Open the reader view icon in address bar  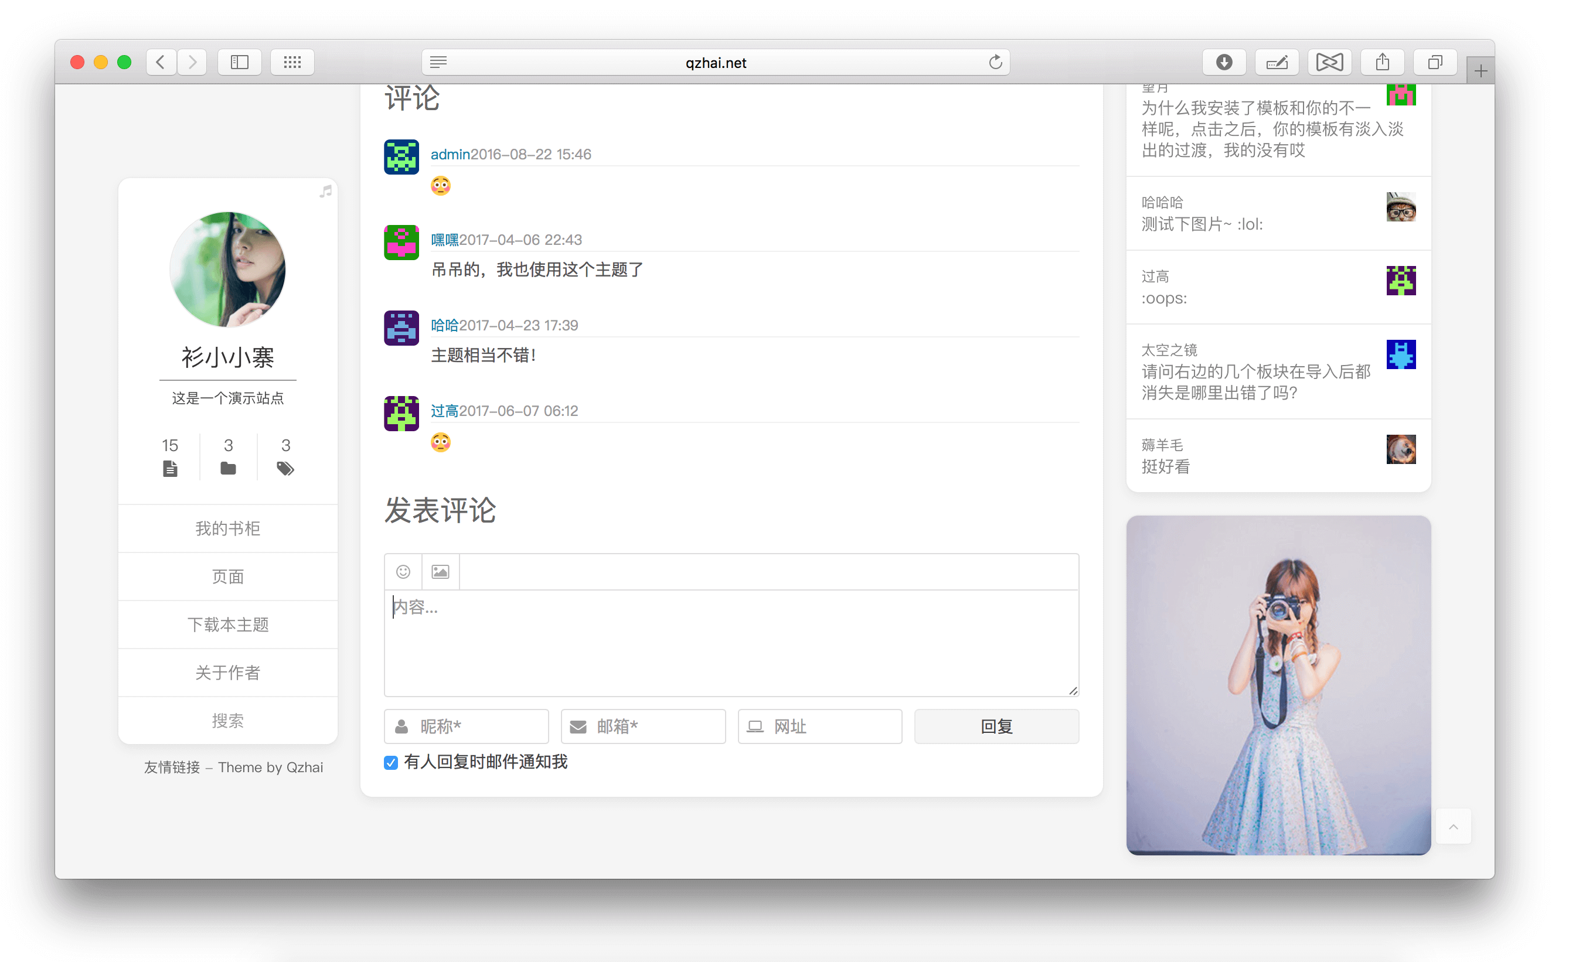point(438,62)
